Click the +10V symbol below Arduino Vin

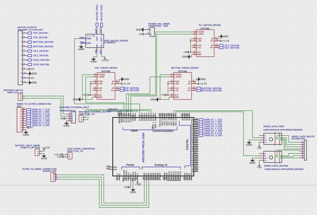coord(138,184)
